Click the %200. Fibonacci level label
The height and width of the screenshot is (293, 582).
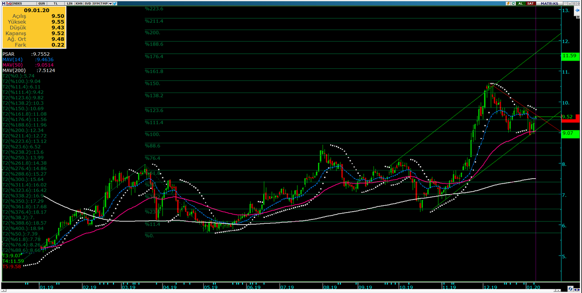tap(153, 32)
